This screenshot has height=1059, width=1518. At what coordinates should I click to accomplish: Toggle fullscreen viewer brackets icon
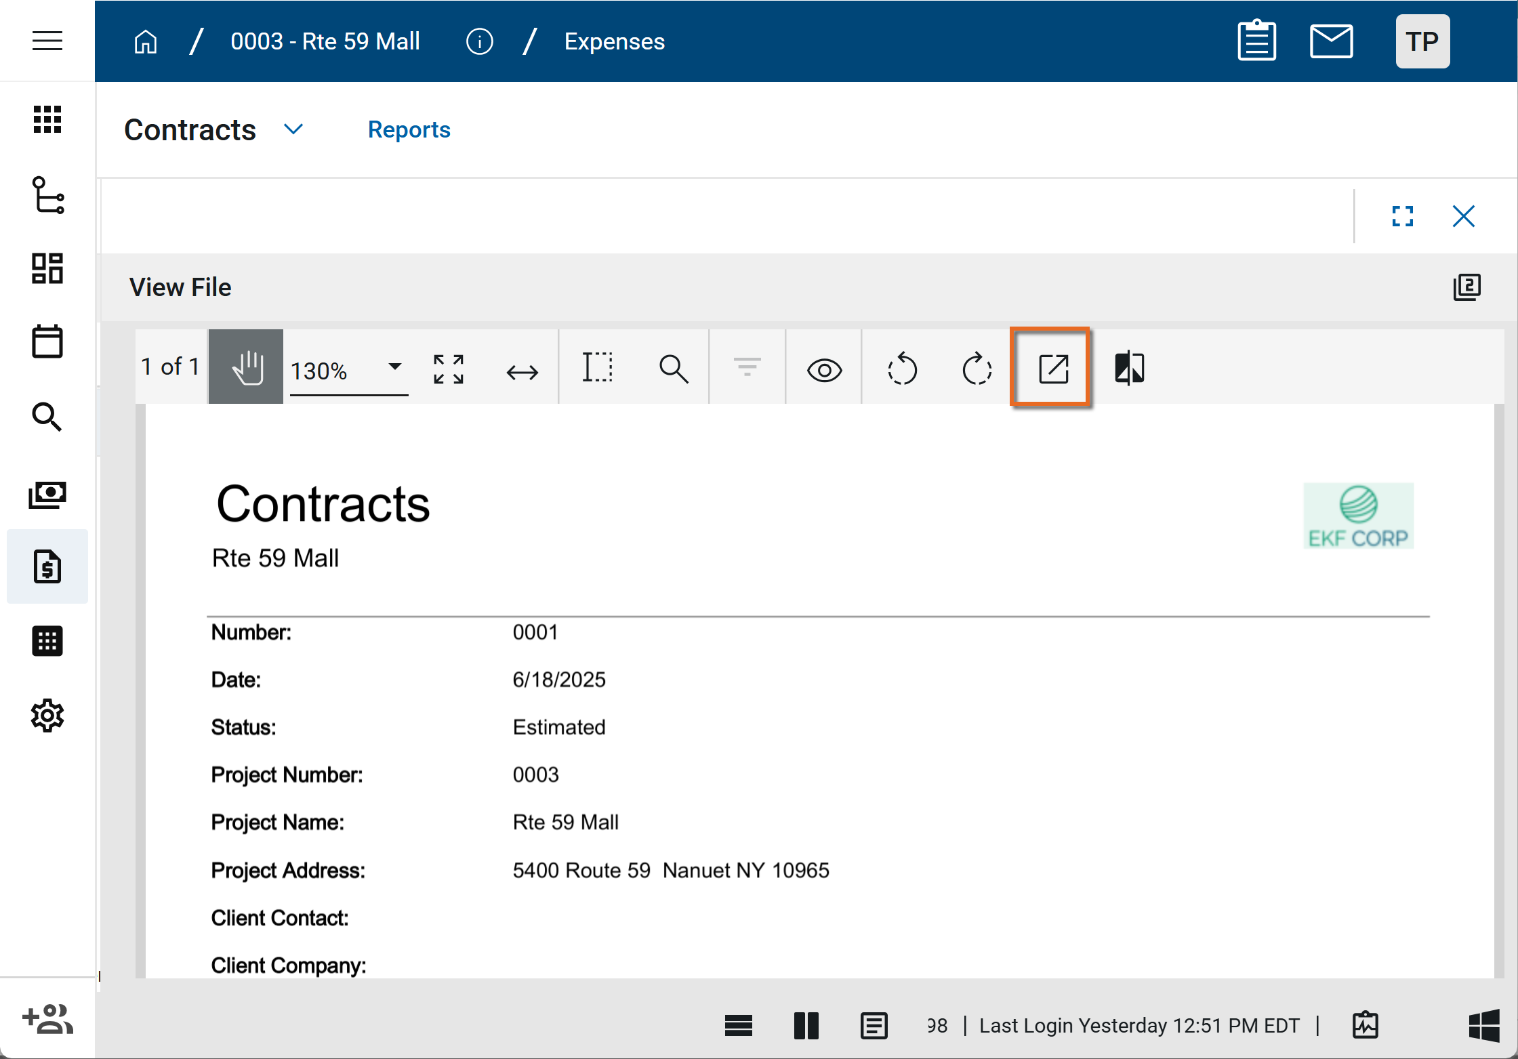pos(1402,216)
